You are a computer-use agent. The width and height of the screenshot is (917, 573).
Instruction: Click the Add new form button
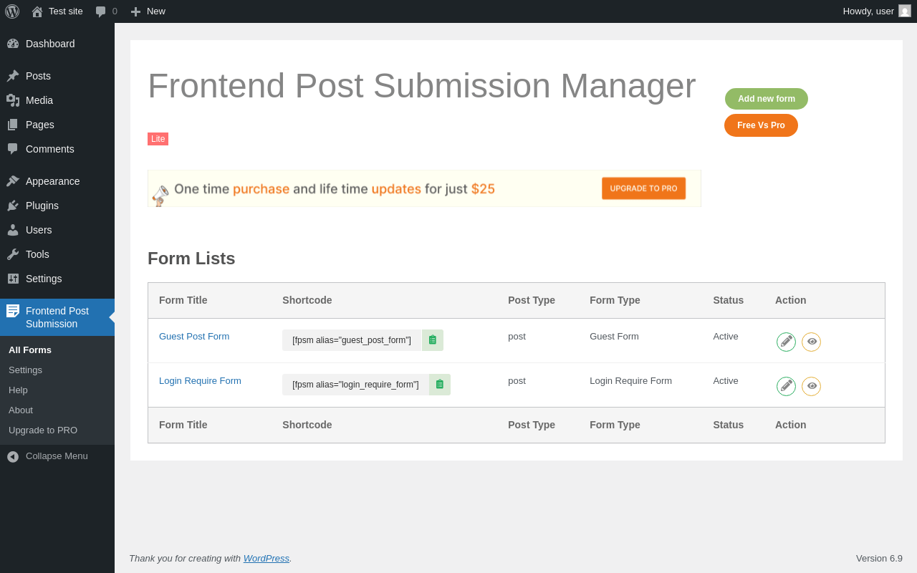766,99
